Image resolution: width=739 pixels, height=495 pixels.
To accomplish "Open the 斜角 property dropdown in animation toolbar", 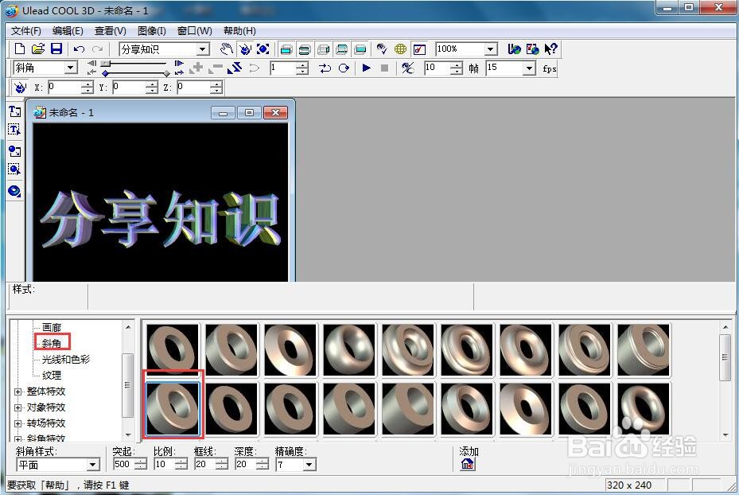I will tap(71, 68).
